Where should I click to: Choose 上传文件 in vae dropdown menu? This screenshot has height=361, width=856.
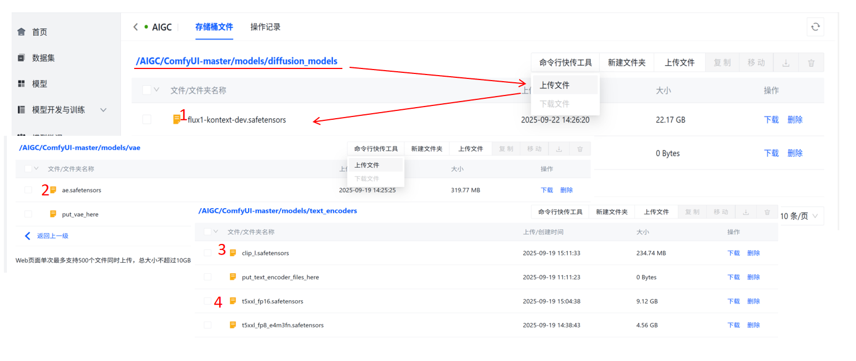point(376,165)
